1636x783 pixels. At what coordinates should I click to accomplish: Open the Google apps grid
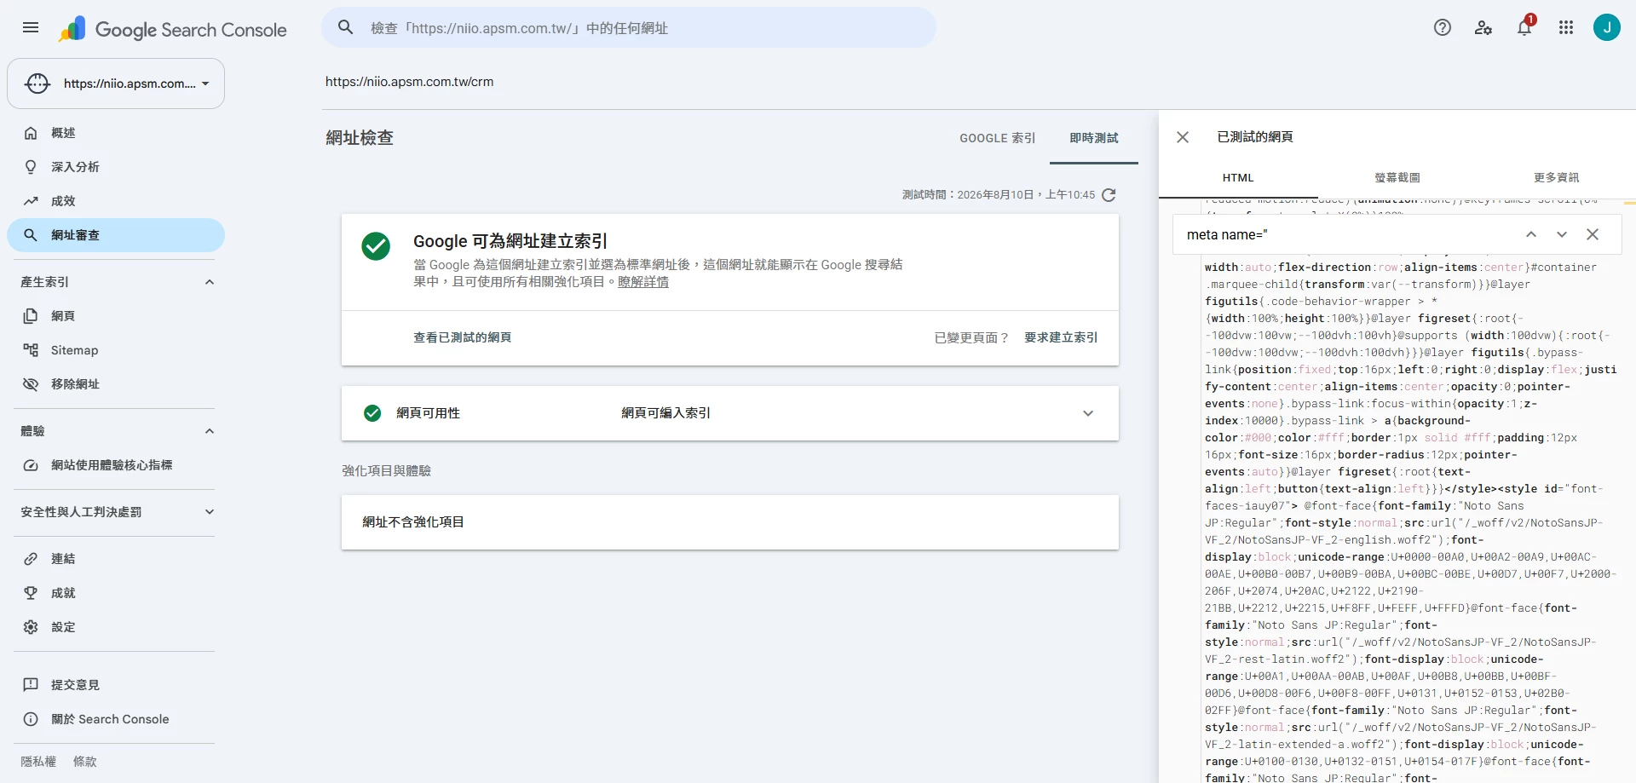coord(1566,27)
